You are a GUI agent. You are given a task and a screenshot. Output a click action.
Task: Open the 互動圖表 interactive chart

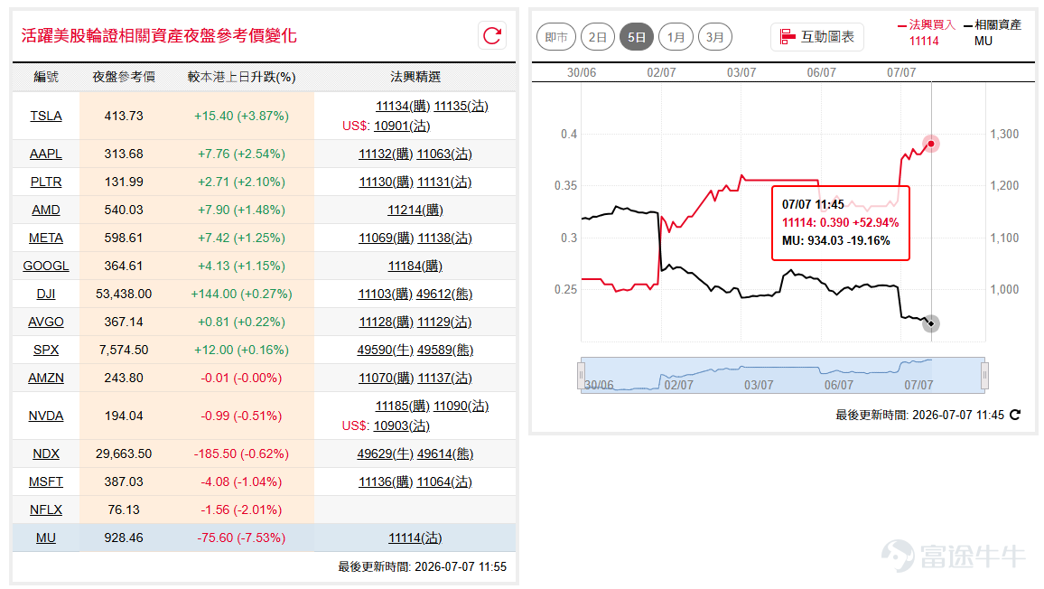tap(817, 37)
